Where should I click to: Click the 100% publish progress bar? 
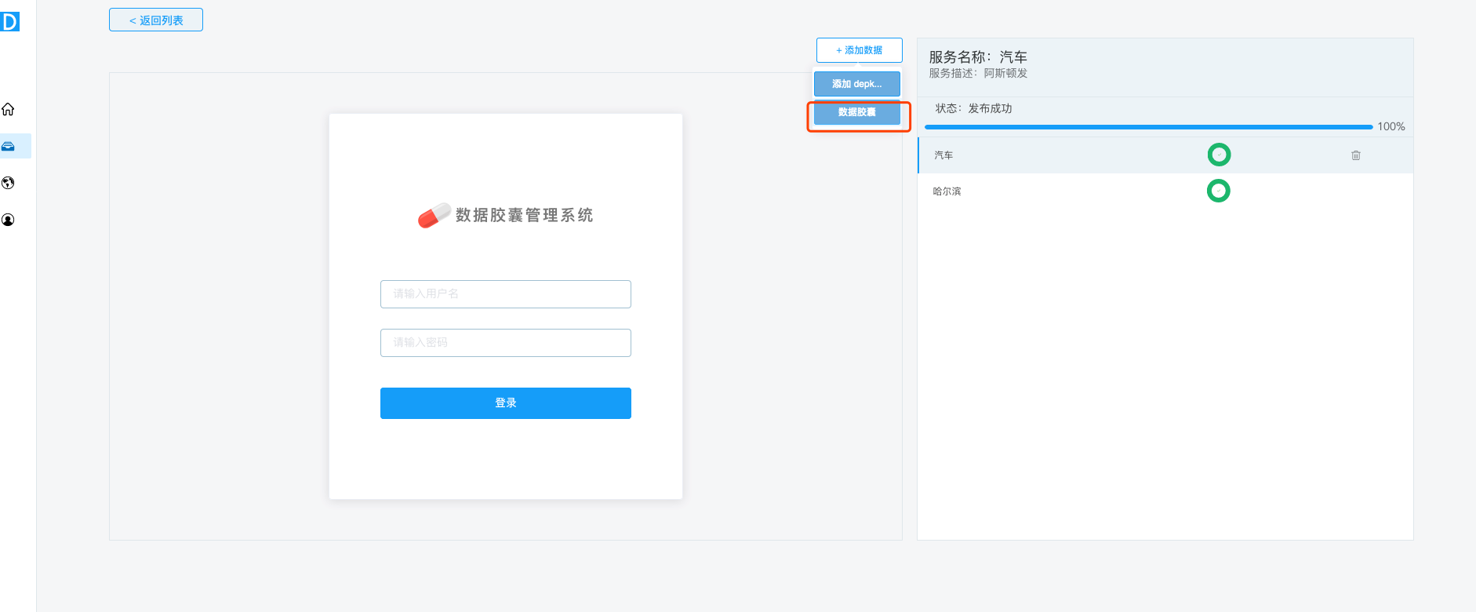(1149, 126)
